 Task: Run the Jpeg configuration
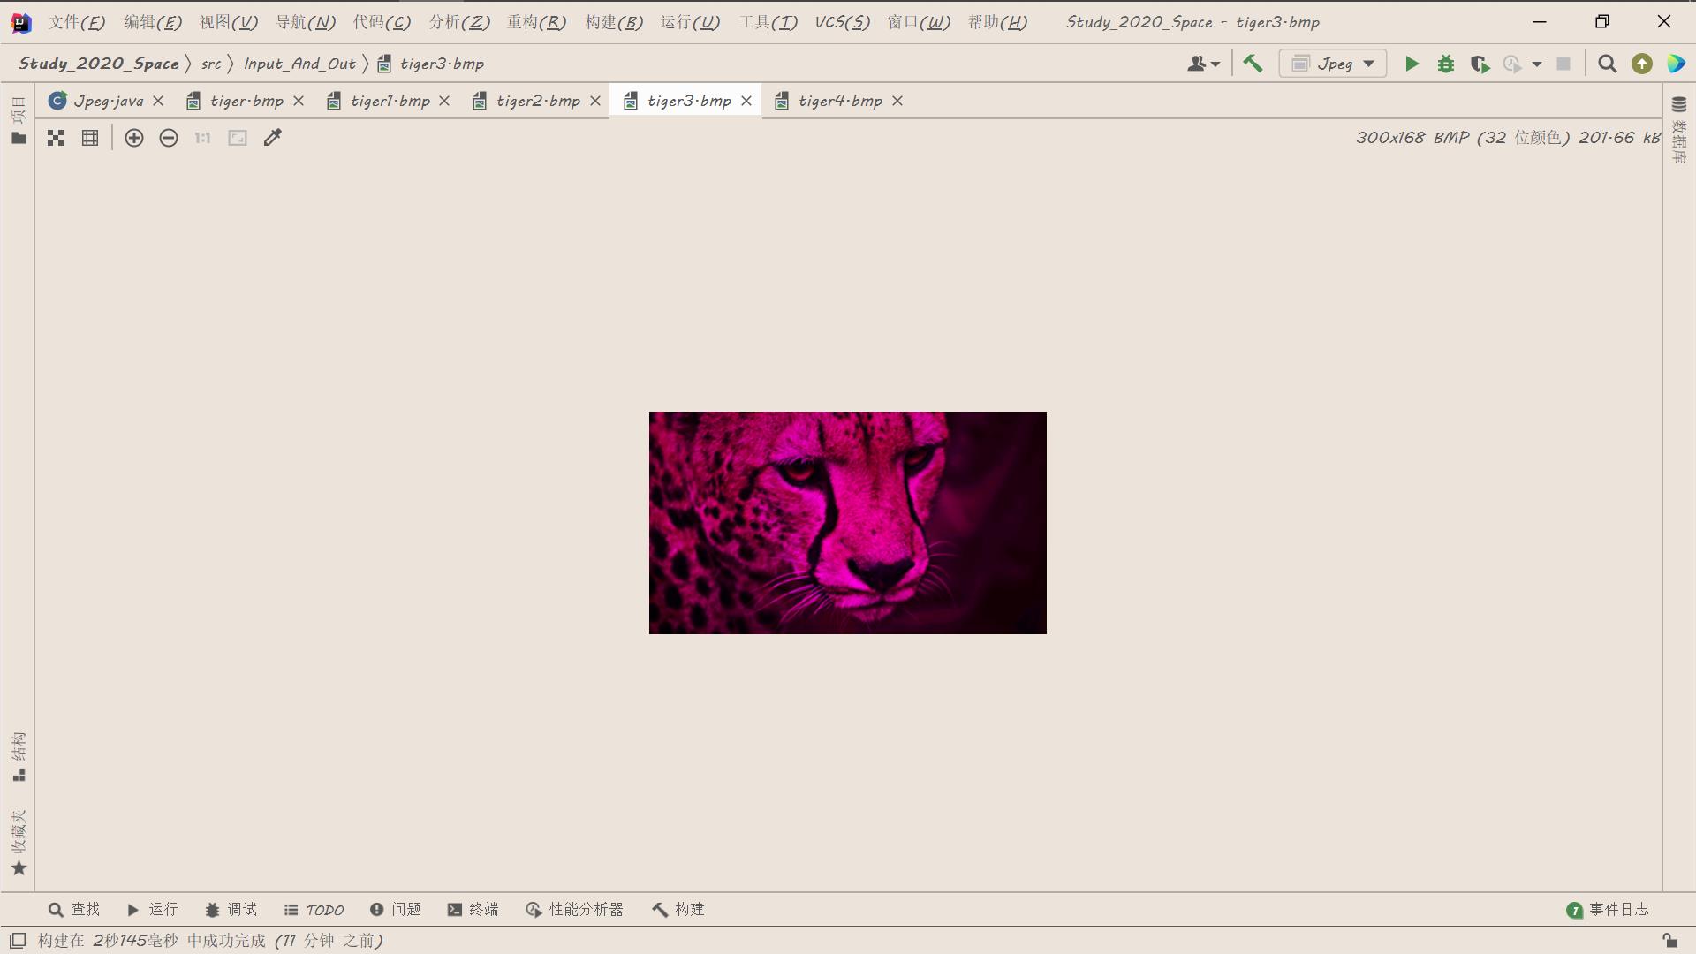[1412, 64]
